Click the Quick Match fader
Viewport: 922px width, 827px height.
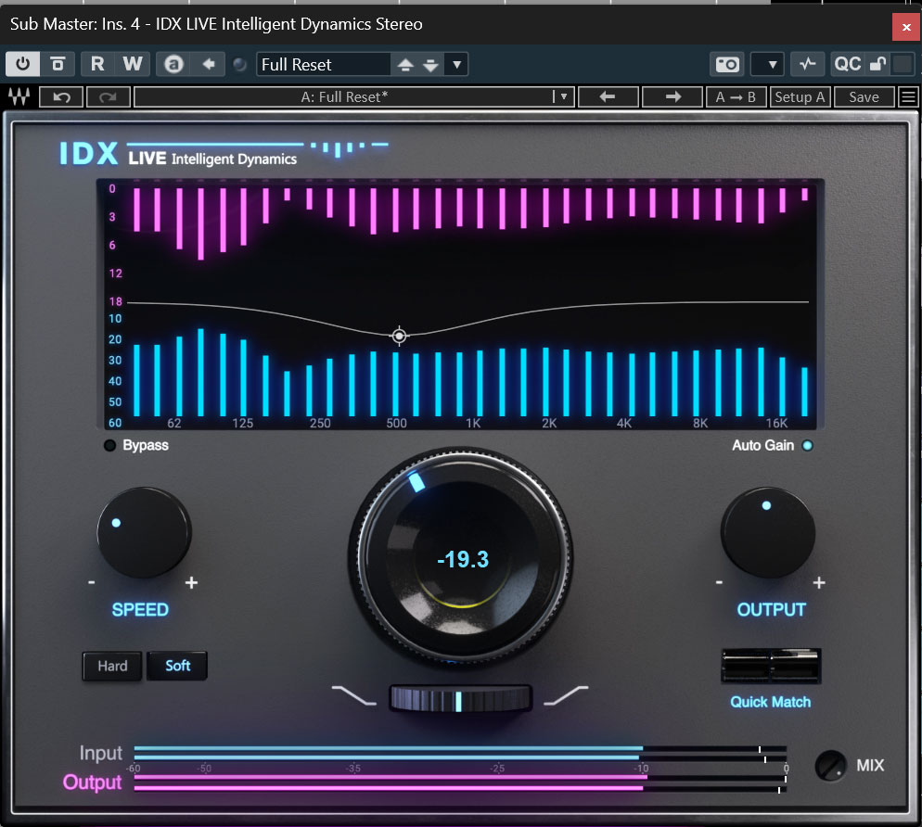coord(771,666)
